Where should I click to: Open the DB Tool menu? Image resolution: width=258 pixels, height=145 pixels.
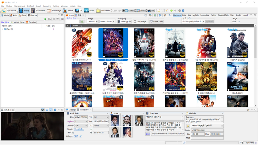point(30,6)
